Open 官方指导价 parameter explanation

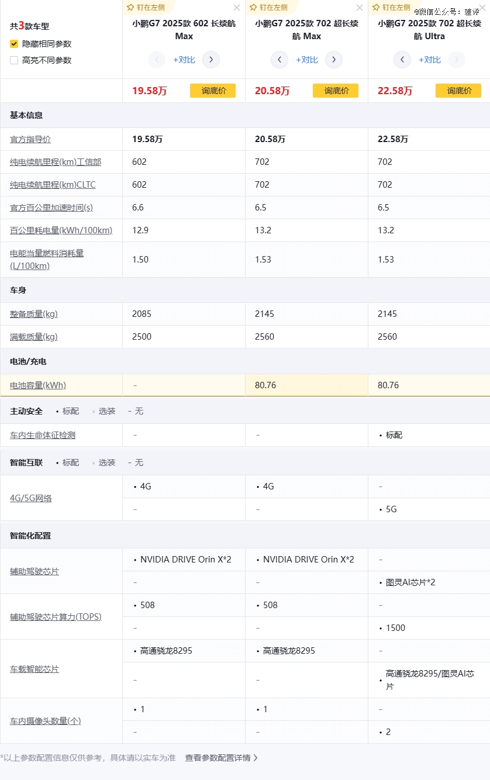30,139
